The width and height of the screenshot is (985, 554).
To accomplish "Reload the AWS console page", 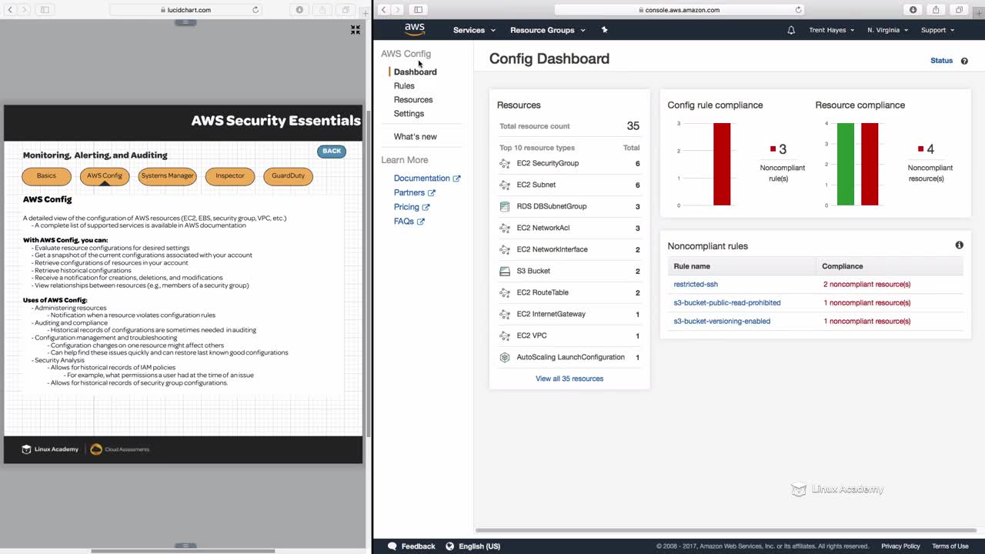I will pyautogui.click(x=798, y=10).
